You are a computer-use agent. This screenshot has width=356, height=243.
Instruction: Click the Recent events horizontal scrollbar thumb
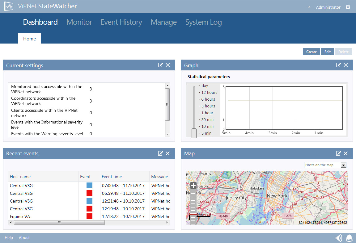(59, 223)
